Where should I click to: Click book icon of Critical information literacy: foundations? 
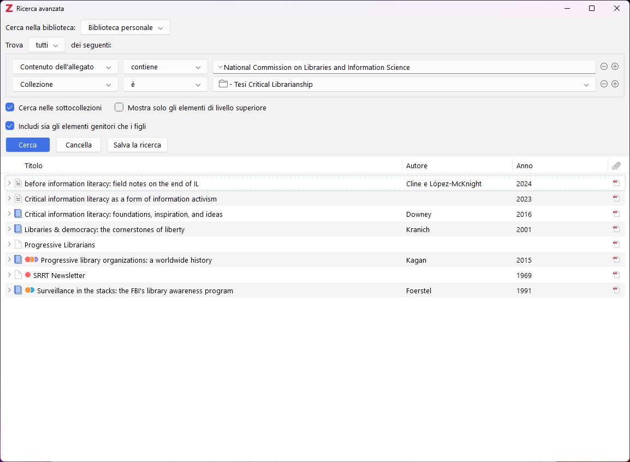click(x=18, y=214)
